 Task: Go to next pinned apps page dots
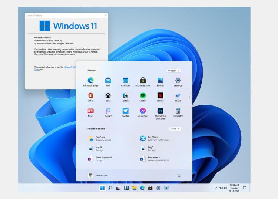[x=189, y=98]
